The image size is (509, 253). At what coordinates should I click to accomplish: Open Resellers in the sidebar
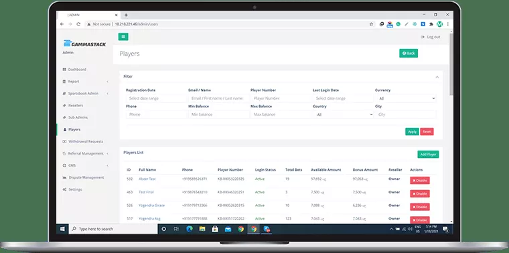point(73,106)
